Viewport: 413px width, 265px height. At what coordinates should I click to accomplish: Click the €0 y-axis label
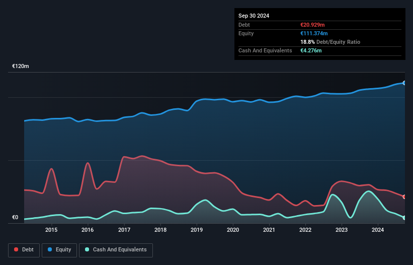[15, 217]
